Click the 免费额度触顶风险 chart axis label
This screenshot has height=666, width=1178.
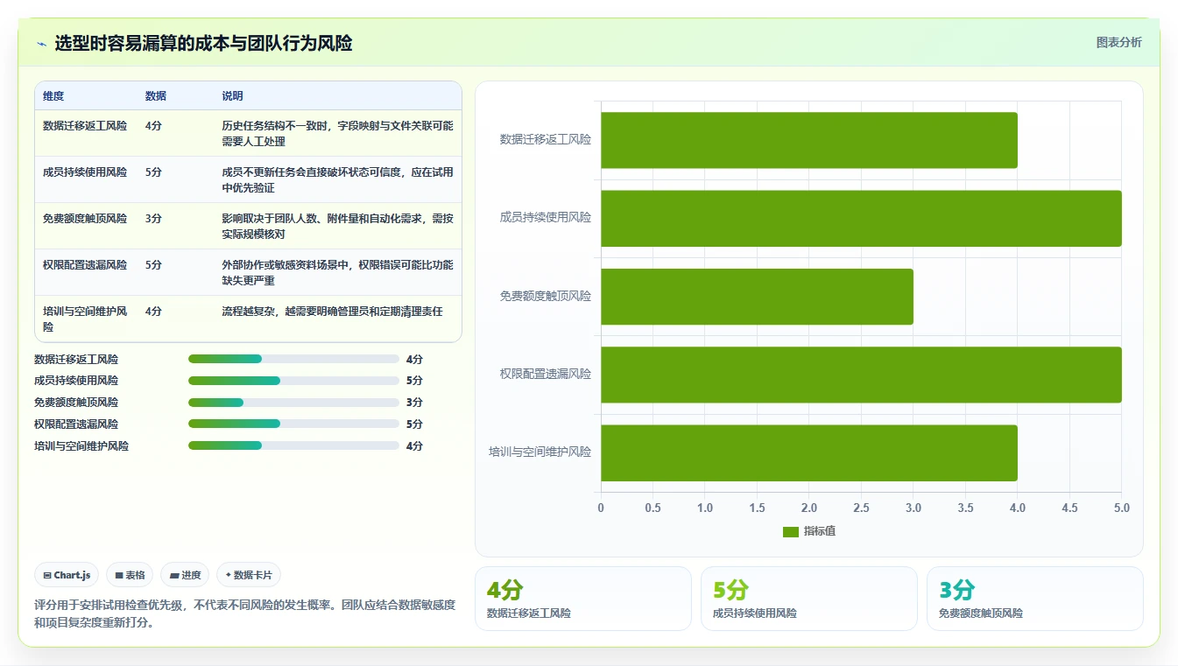pyautogui.click(x=546, y=297)
